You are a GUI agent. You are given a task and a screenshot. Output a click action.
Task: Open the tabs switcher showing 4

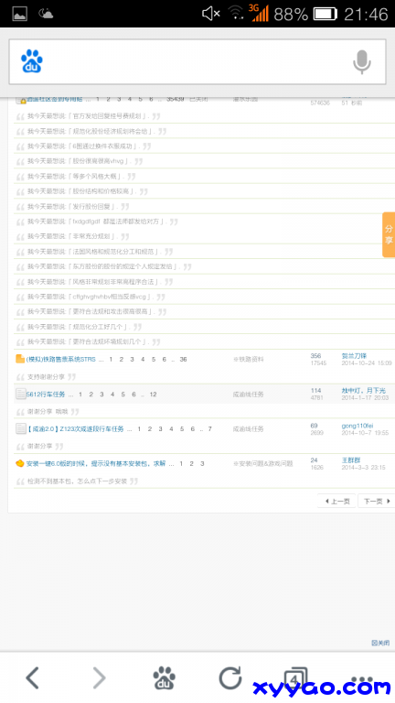click(x=295, y=678)
